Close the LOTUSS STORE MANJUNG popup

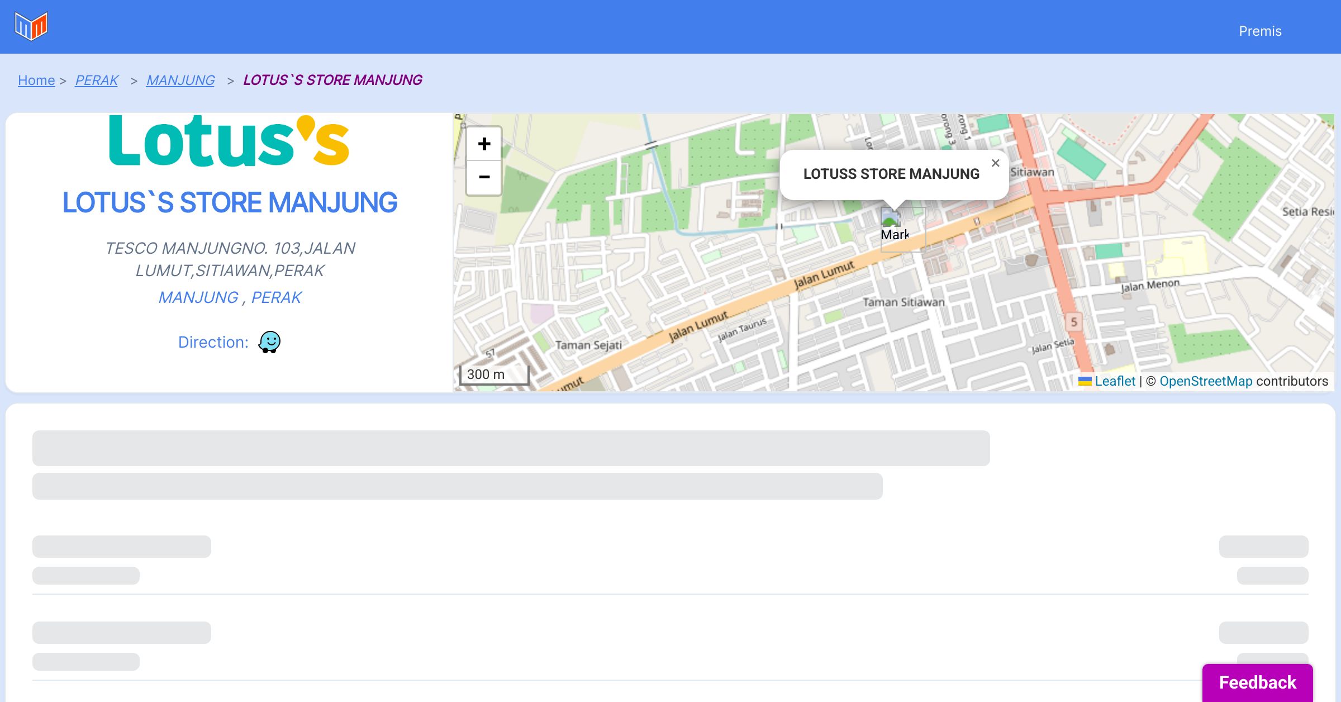995,163
